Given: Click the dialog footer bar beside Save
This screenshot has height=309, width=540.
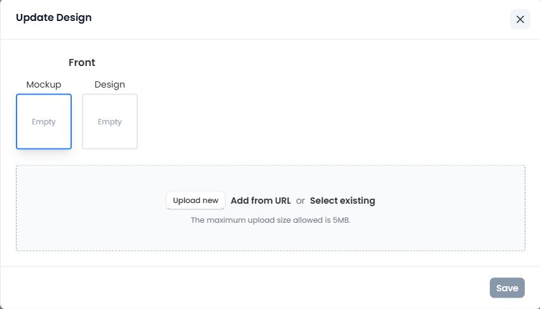Looking at the screenshot, I should [254, 287].
